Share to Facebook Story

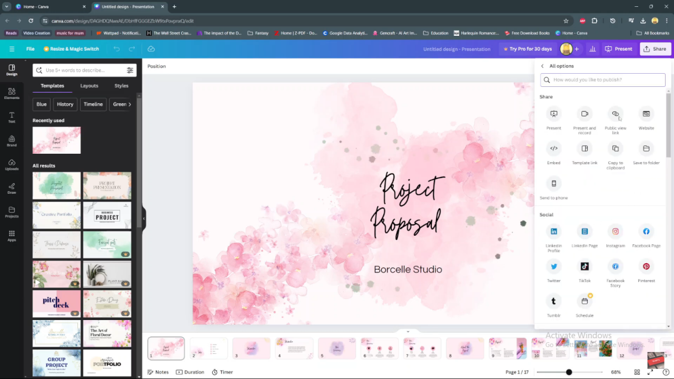pos(616,274)
